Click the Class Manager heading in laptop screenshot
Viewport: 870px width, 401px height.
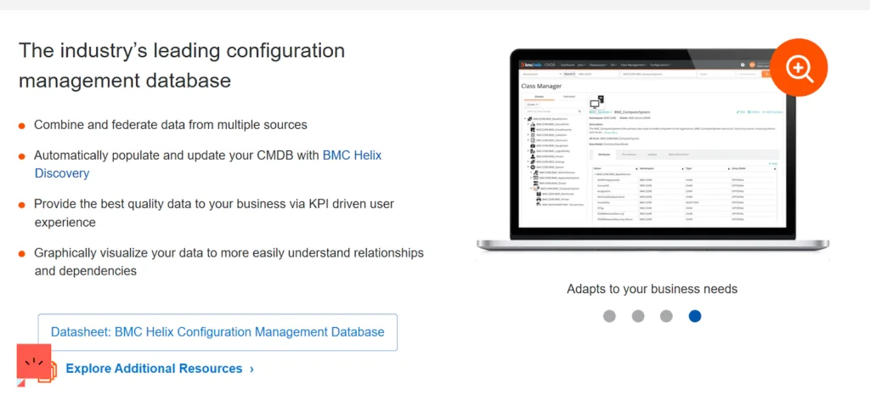pyautogui.click(x=541, y=87)
